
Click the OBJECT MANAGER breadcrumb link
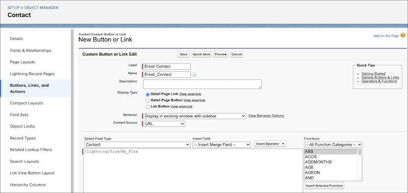point(41,8)
